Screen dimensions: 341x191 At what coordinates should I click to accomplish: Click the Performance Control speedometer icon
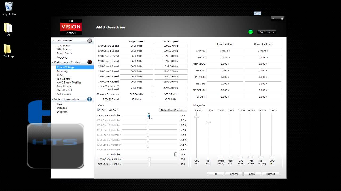[x=90, y=62]
